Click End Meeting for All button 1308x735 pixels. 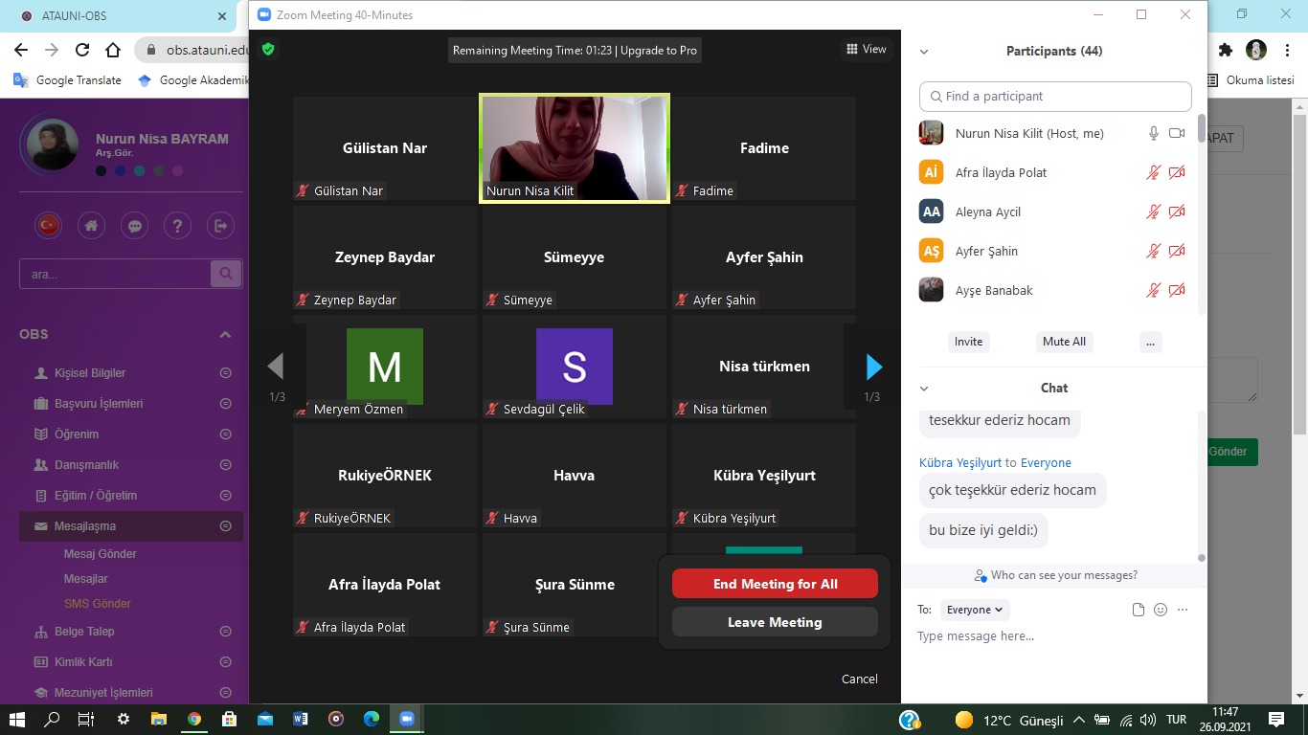775,584
